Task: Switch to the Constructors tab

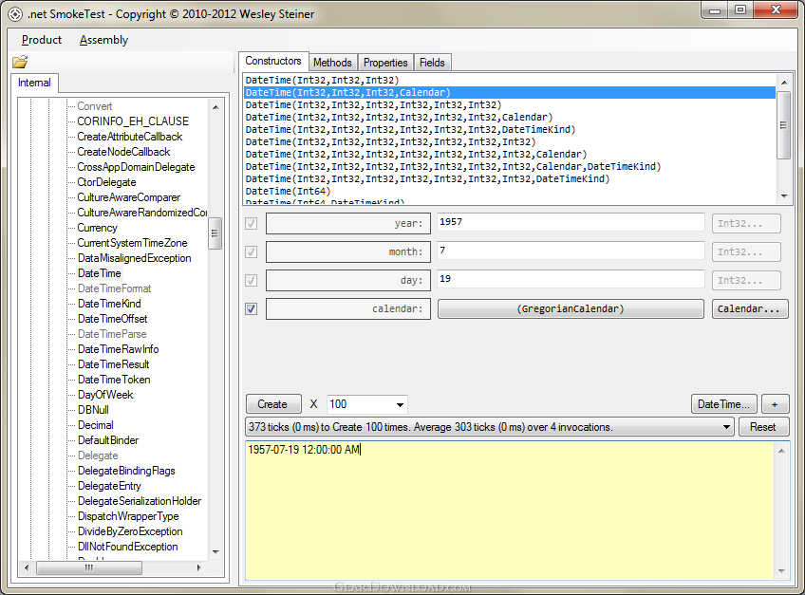Action: click(x=273, y=61)
